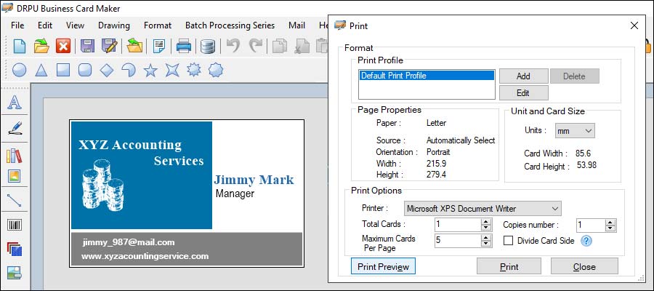Select the Insert Picture sidebar tool
Image resolution: width=654 pixels, height=291 pixels.
(x=15, y=176)
